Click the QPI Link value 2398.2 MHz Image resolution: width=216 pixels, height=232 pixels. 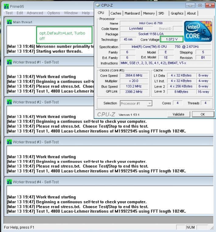point(134,92)
